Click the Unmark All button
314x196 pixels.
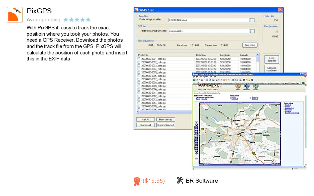(145, 125)
